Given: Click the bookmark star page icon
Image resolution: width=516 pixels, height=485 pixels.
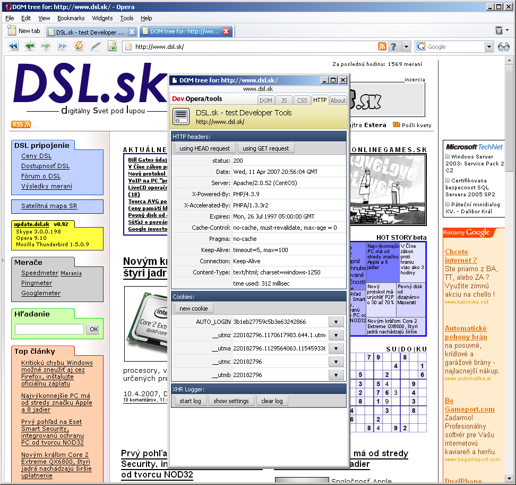Looking at the screenshot, I should 112,46.
